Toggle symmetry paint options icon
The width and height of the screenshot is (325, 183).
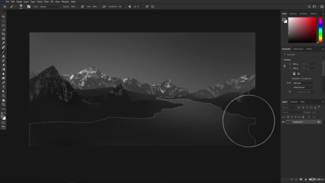pyautogui.click(x=152, y=7)
